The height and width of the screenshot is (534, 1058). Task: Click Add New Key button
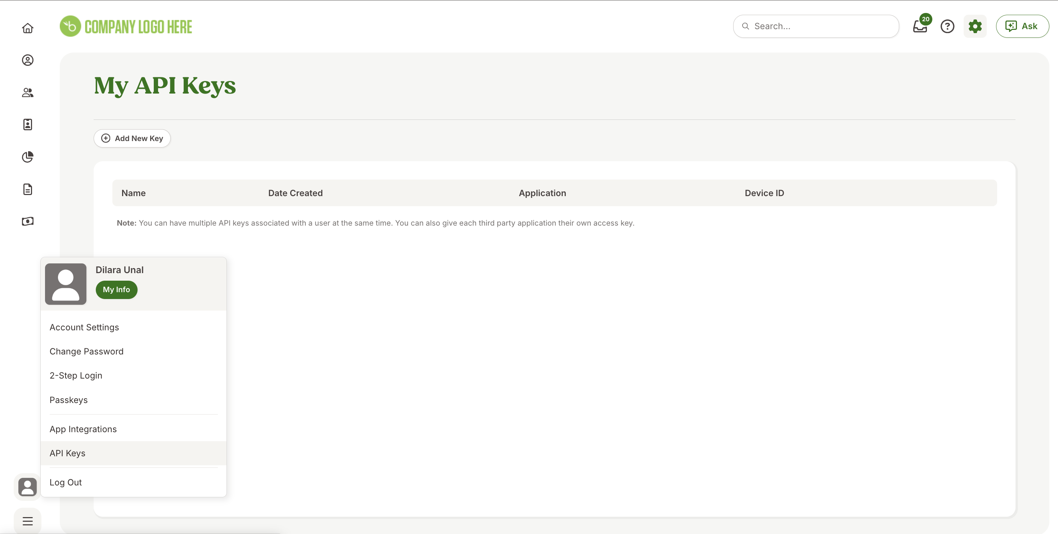pos(132,138)
